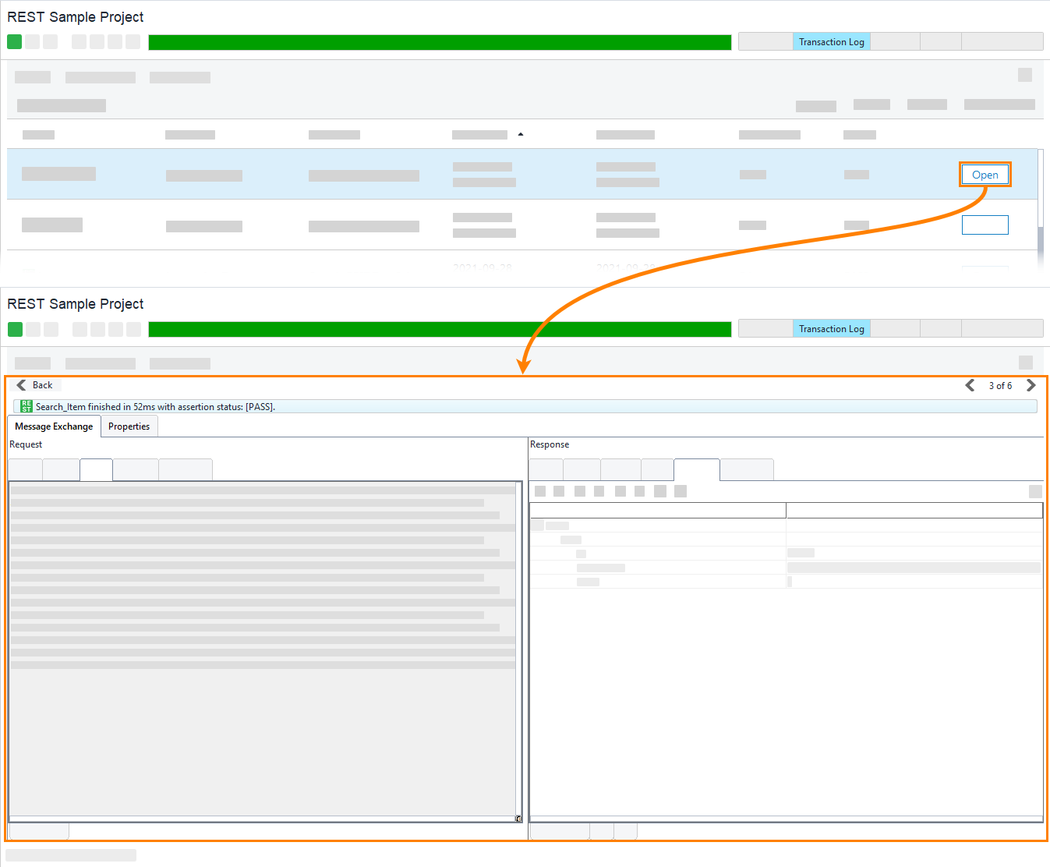This screenshot has width=1050, height=867.
Task: Click the first icon in the Response toolbar
Action: pos(540,491)
